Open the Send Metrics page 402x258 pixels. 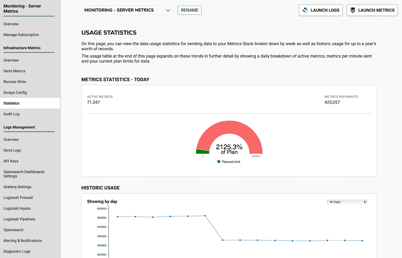(x=14, y=71)
